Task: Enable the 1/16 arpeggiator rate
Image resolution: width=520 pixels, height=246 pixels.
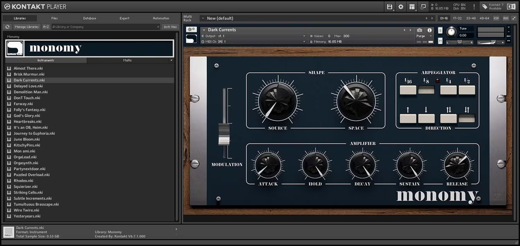Action: (x=408, y=90)
